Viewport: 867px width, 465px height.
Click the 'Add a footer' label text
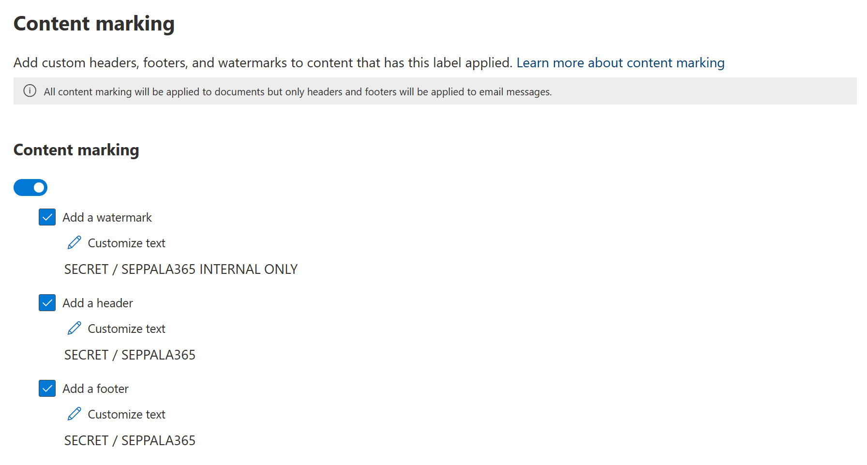pos(95,389)
